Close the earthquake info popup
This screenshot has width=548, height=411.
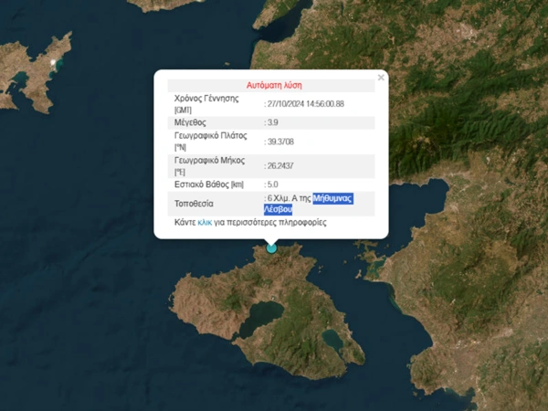pos(381,78)
